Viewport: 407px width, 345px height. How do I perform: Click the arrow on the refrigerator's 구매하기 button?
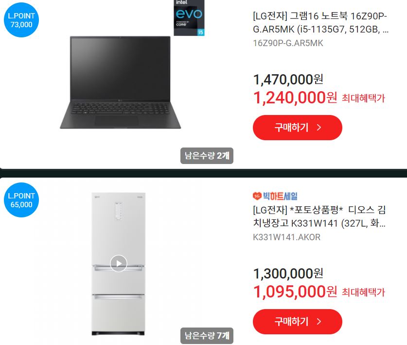[x=319, y=321]
